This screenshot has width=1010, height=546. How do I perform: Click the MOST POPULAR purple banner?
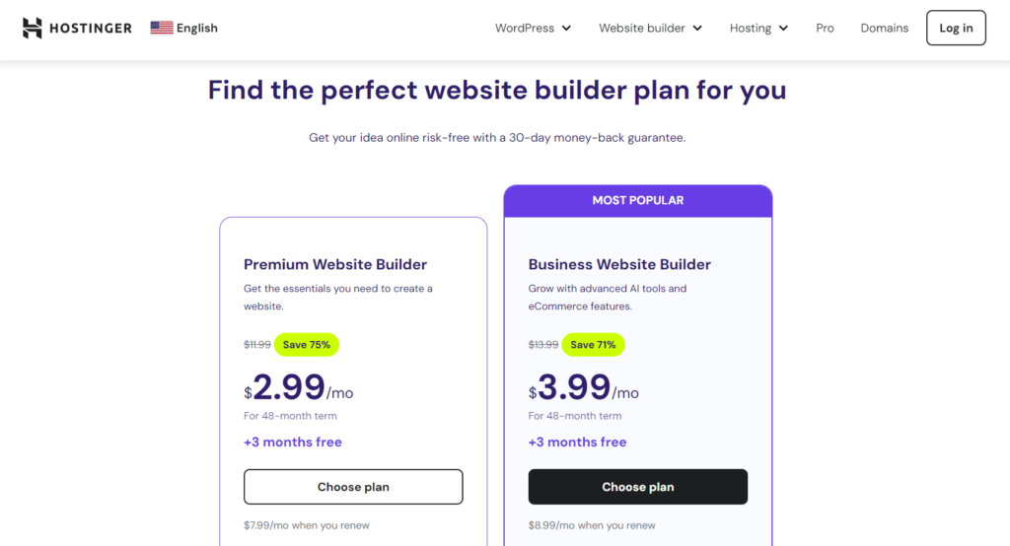click(638, 201)
